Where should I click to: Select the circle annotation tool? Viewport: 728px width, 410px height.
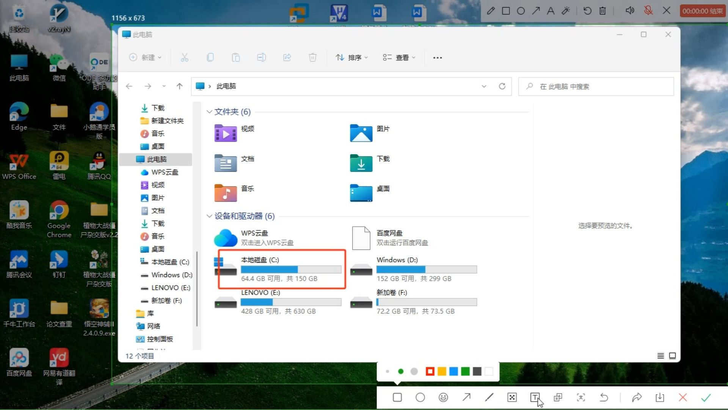click(x=420, y=397)
